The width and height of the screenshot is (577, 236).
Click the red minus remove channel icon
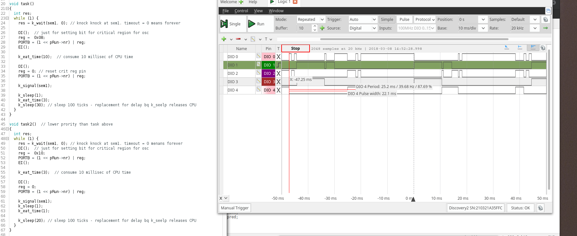(x=238, y=39)
